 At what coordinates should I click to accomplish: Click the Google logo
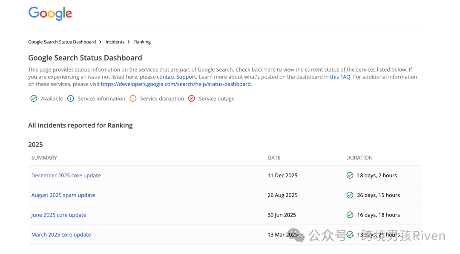[x=50, y=14]
